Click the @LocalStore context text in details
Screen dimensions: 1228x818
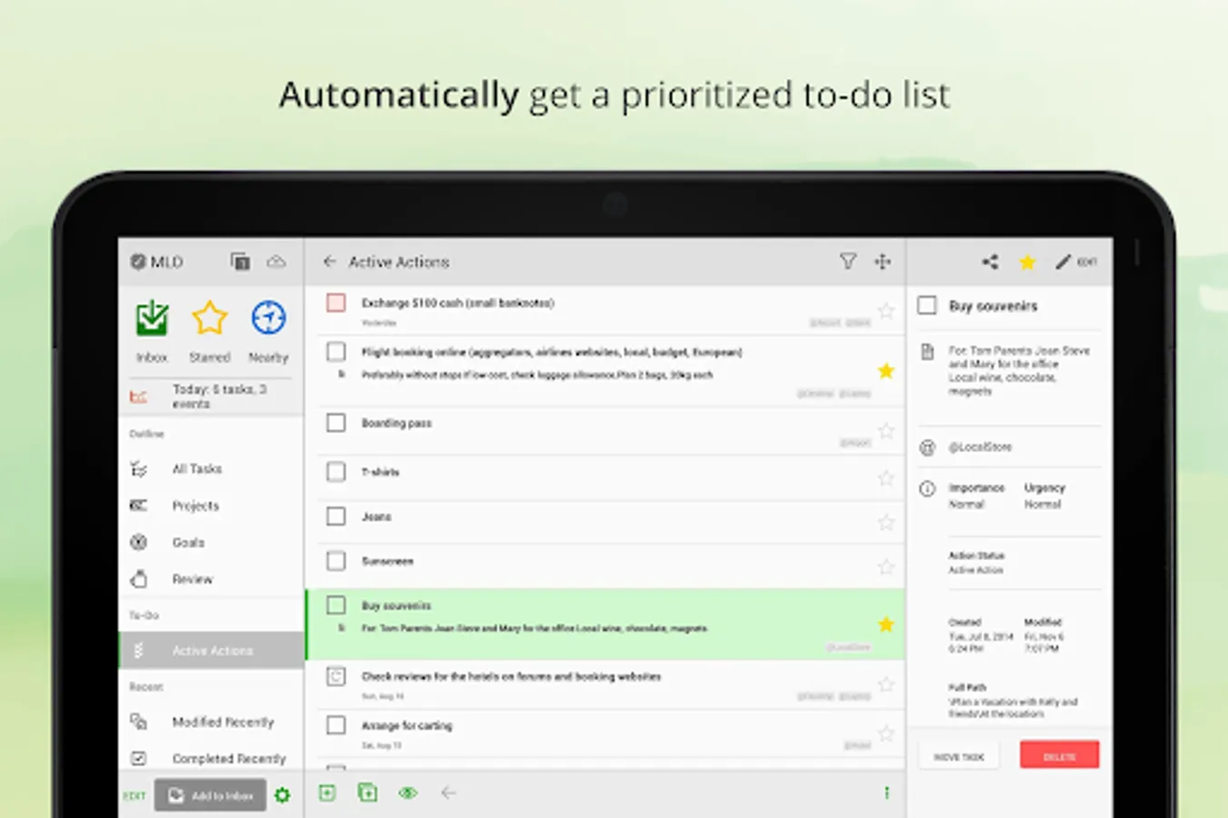tap(980, 447)
